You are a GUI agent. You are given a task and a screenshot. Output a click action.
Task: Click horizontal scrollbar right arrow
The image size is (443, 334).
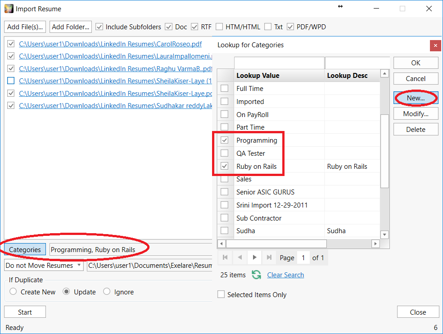pos(375,244)
